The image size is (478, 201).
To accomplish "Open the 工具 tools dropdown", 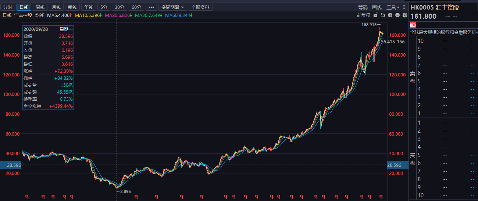I will click(393, 7).
